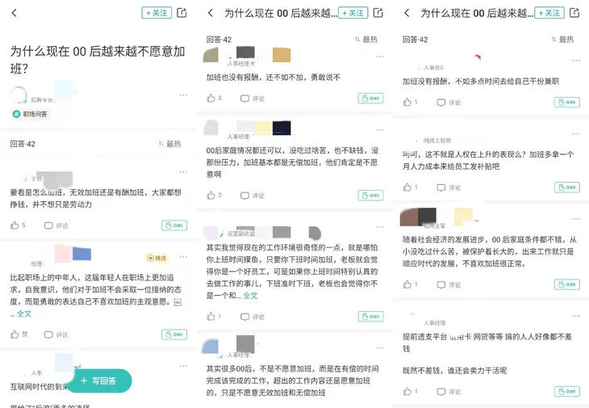Expand 全文 on the 比起职场上的中年人 answer

24,313
